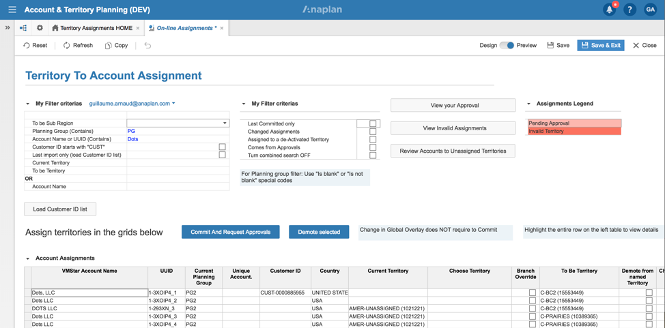The height and width of the screenshot is (328, 665).
Task: Select the UUID cell 1-293XN_3
Action: [166, 308]
